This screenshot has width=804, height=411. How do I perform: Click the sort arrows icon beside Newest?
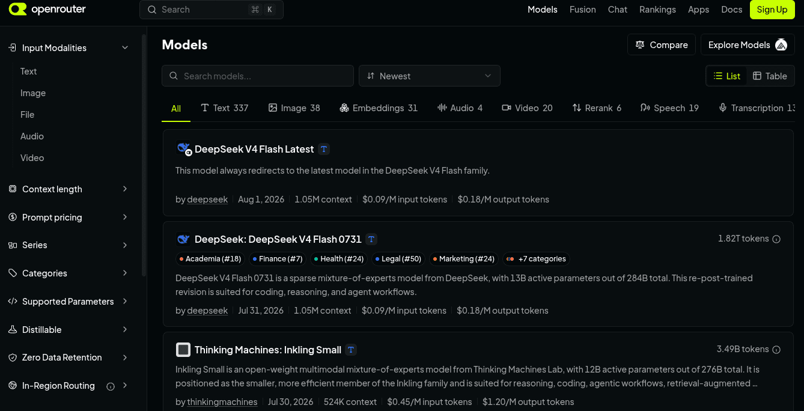click(371, 76)
